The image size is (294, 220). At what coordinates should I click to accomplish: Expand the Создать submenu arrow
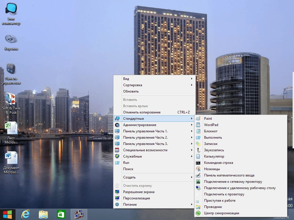point(192,177)
